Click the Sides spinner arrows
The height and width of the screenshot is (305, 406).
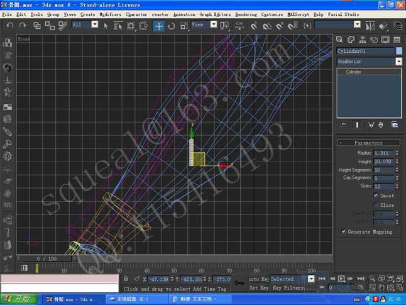tap(397, 186)
